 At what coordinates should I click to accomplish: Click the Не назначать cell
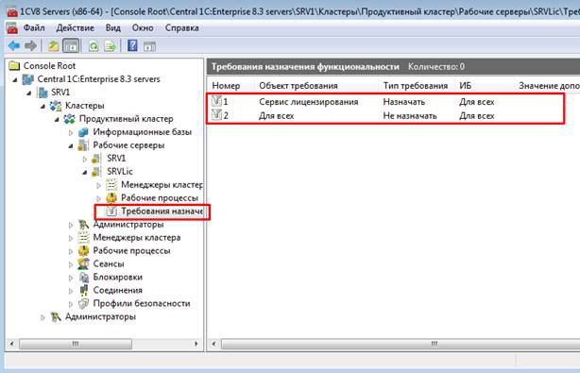point(410,116)
